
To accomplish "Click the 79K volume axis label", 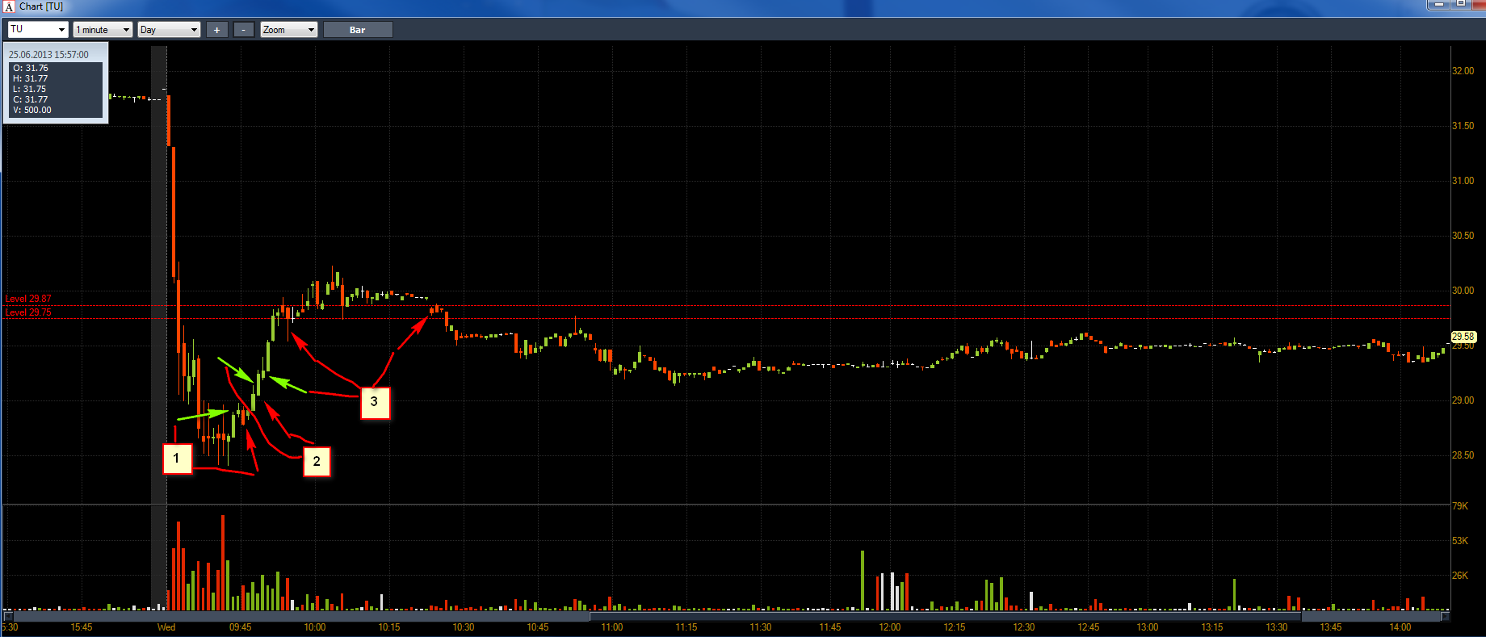I will click(1460, 506).
